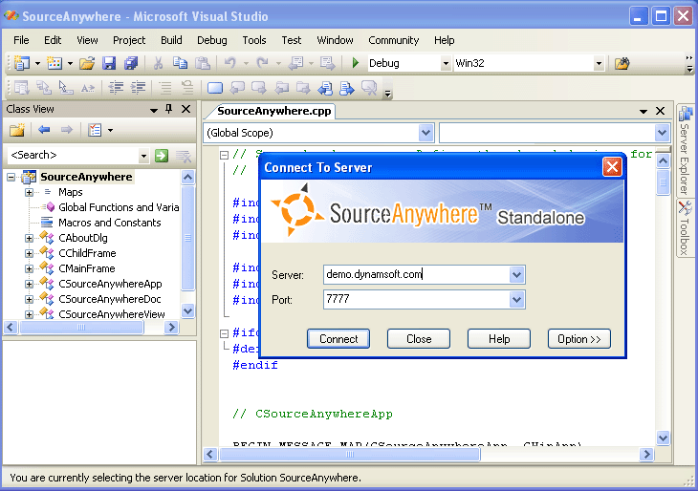Click the Class View Forward arrow
Screen dimensions: 698x491
[x=67, y=130]
